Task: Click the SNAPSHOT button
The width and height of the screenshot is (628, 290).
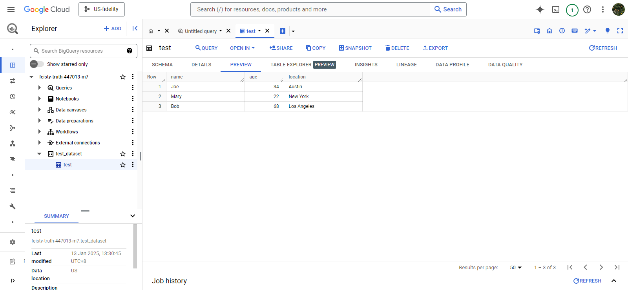Action: point(355,48)
